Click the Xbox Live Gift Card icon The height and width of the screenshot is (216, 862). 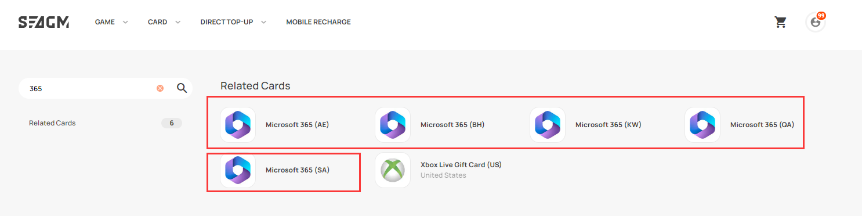coord(393,170)
